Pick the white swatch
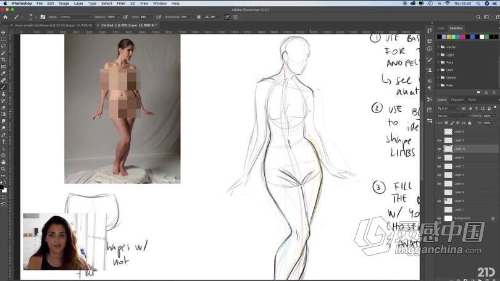The height and width of the screenshot is (281, 500). 482,37
